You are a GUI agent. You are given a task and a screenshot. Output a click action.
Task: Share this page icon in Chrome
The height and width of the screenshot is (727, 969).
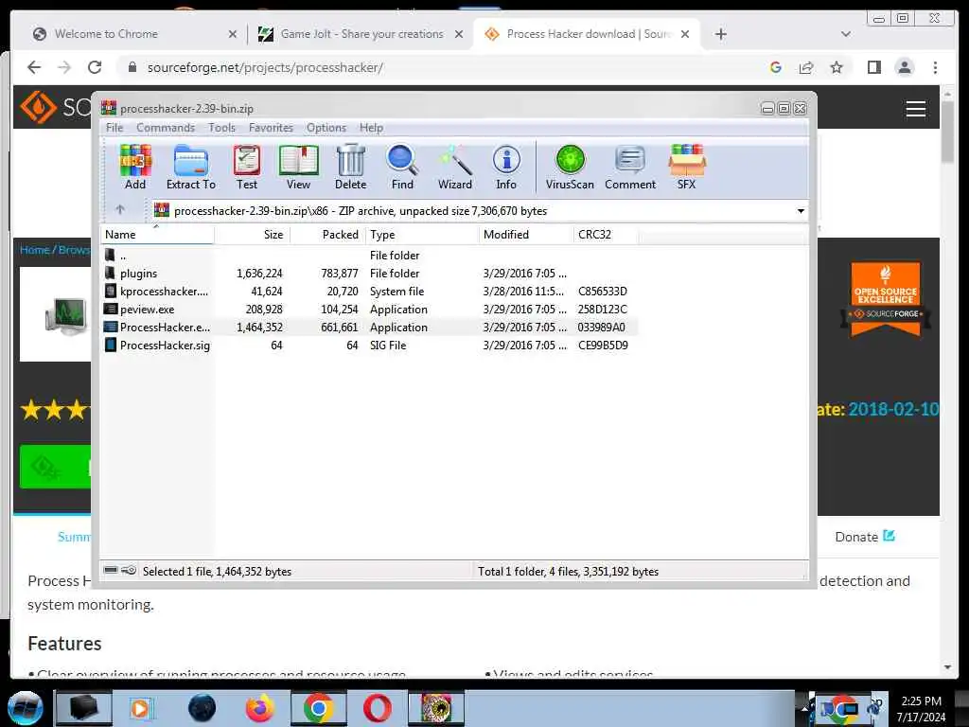806,67
